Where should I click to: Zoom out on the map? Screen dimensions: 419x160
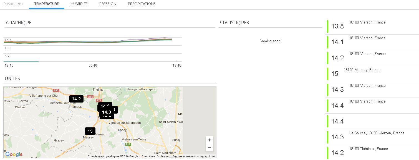[x=209, y=148]
